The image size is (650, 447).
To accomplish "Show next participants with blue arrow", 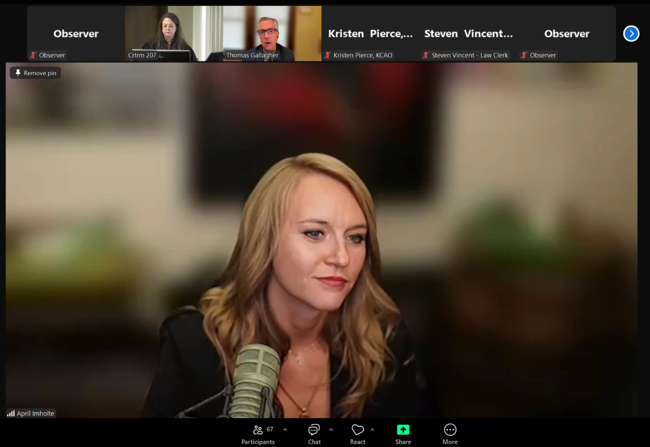I will pos(631,34).
